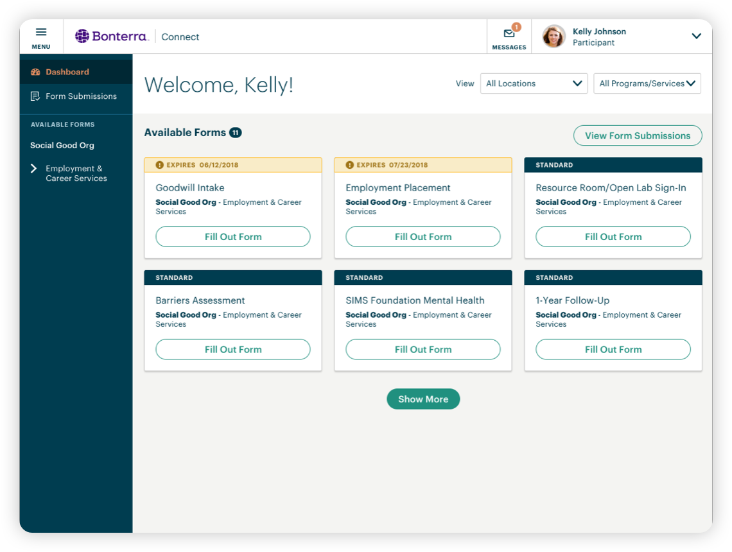Click warning icon on Employment Placement card
This screenshot has width=732, height=552.
[x=350, y=165]
